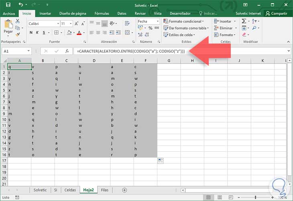Screen dimensions: 293x201
Task: Click the Sort and Filter A-Z icon
Action: (254, 21)
